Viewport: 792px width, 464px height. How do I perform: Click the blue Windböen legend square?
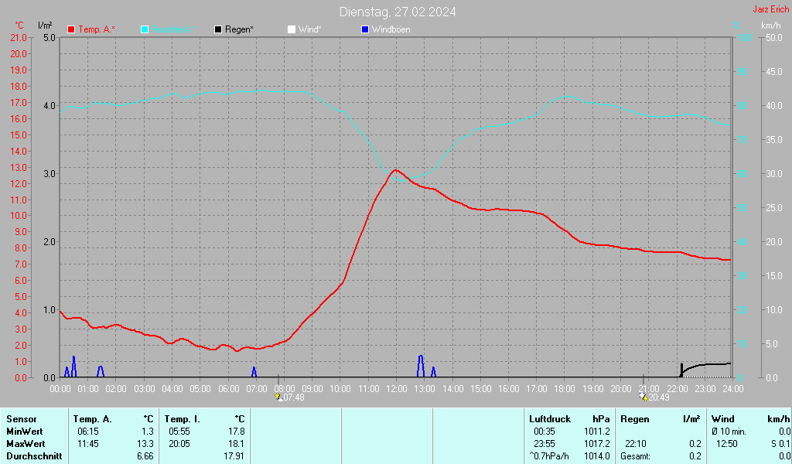(365, 29)
